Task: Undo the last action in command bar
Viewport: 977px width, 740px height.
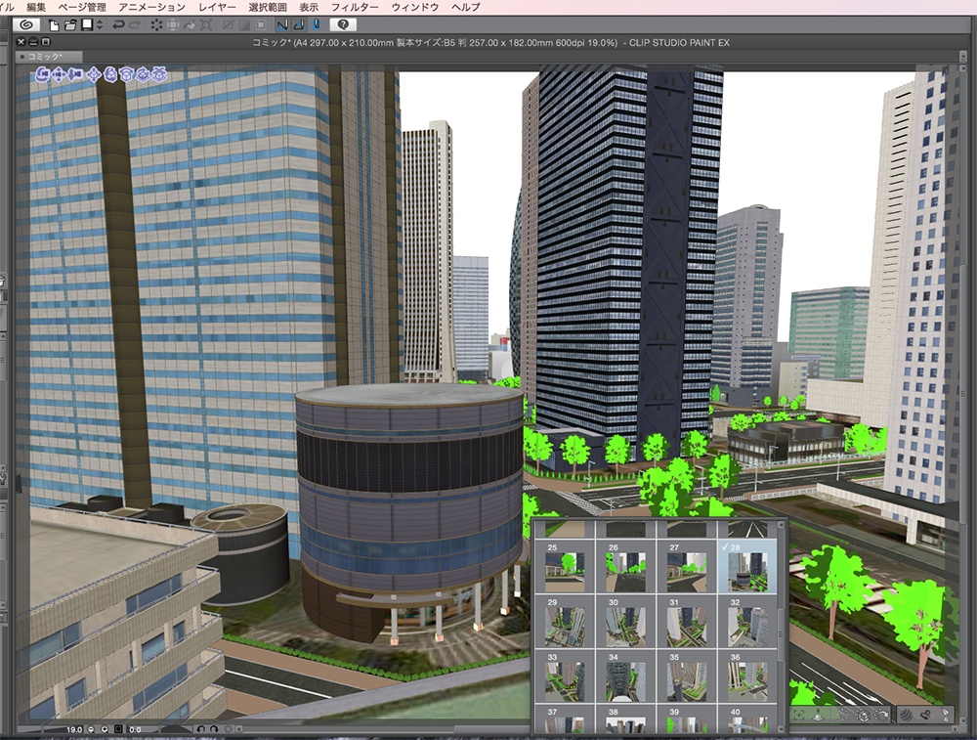Action: [118, 25]
